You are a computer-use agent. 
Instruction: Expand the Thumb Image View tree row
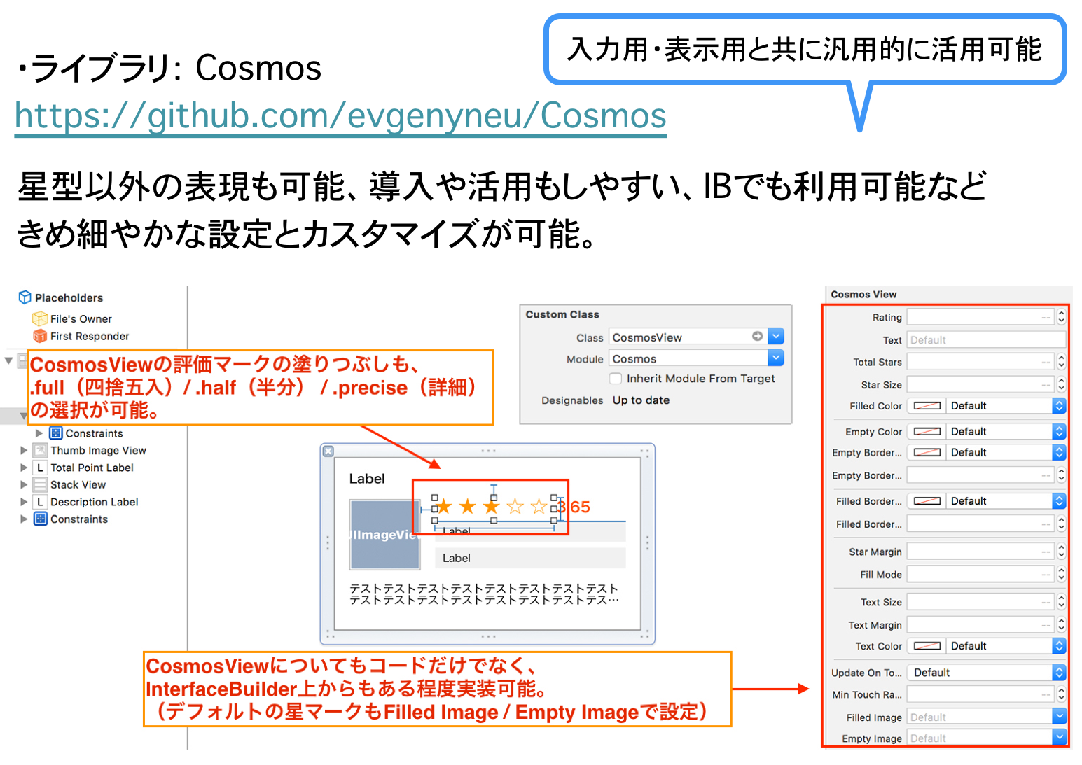click(24, 450)
